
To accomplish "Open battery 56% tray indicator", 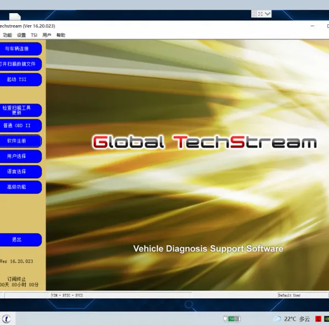I will [232, 319].
